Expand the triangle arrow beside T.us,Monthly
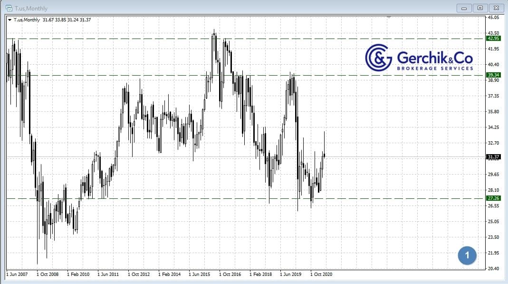This screenshot has height=284, width=508. (x=10, y=20)
